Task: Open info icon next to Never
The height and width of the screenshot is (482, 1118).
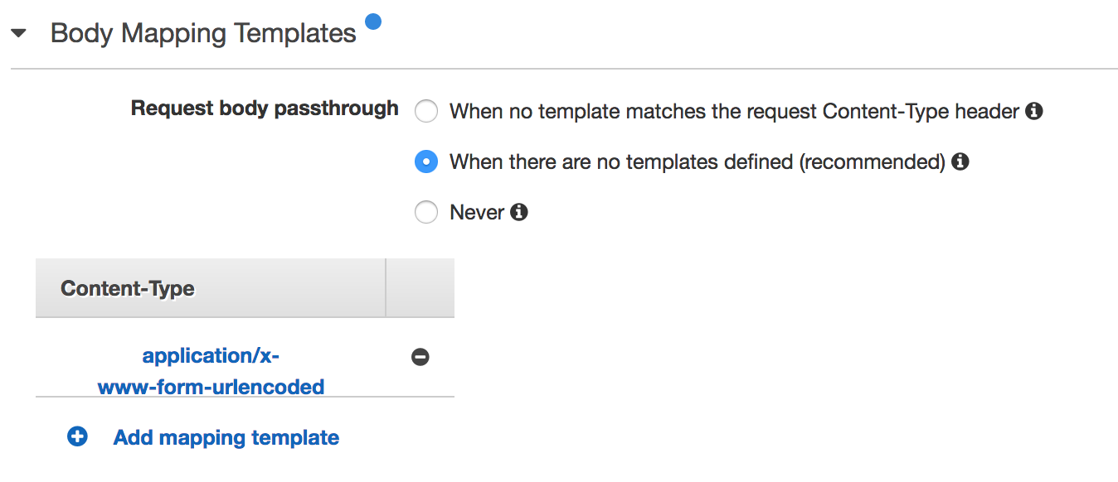Action: (x=519, y=213)
